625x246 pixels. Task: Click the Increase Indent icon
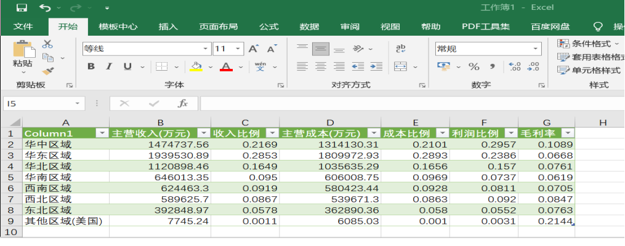click(x=377, y=66)
